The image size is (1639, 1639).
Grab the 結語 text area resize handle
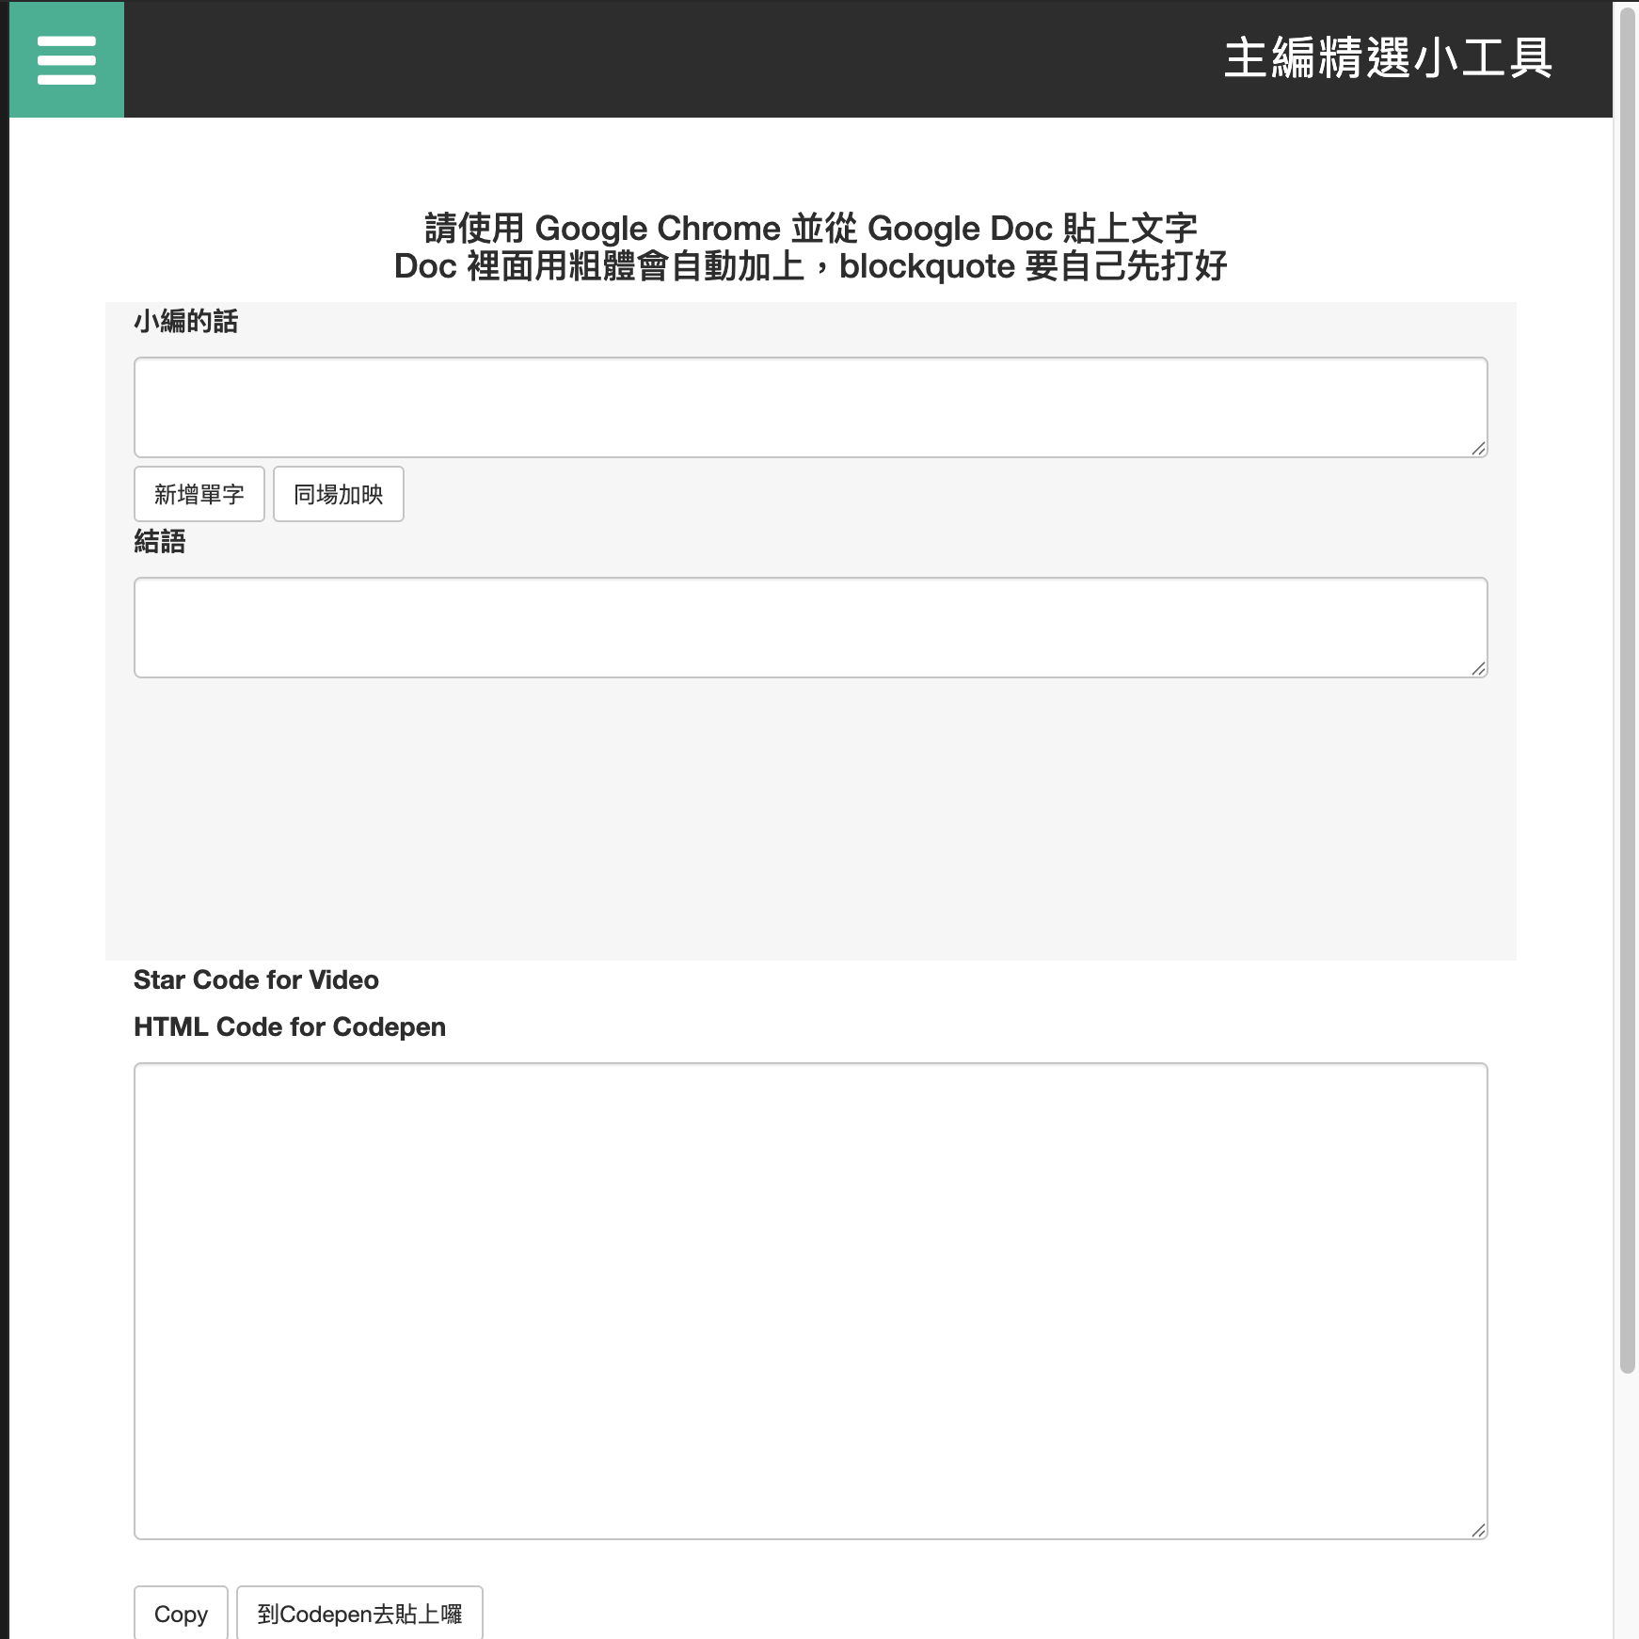pyautogui.click(x=1478, y=669)
